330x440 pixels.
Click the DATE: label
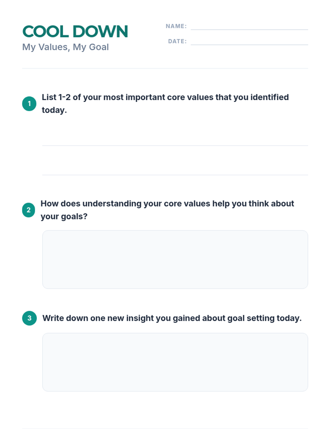point(177,41)
